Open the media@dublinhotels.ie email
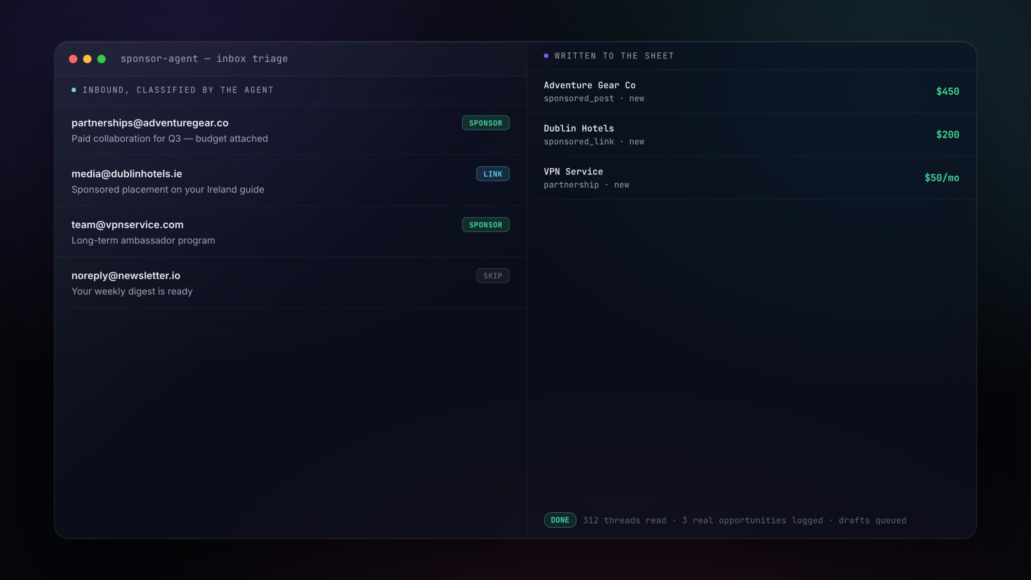1031x580 pixels. (x=290, y=181)
